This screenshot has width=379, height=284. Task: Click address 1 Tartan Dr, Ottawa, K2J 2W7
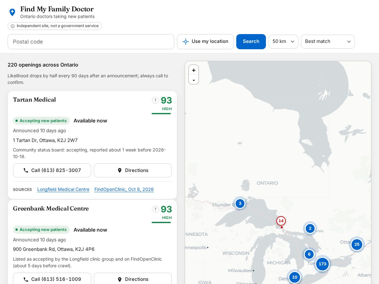click(45, 140)
